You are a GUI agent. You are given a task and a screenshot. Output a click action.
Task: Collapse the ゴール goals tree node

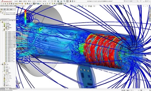[3, 30]
